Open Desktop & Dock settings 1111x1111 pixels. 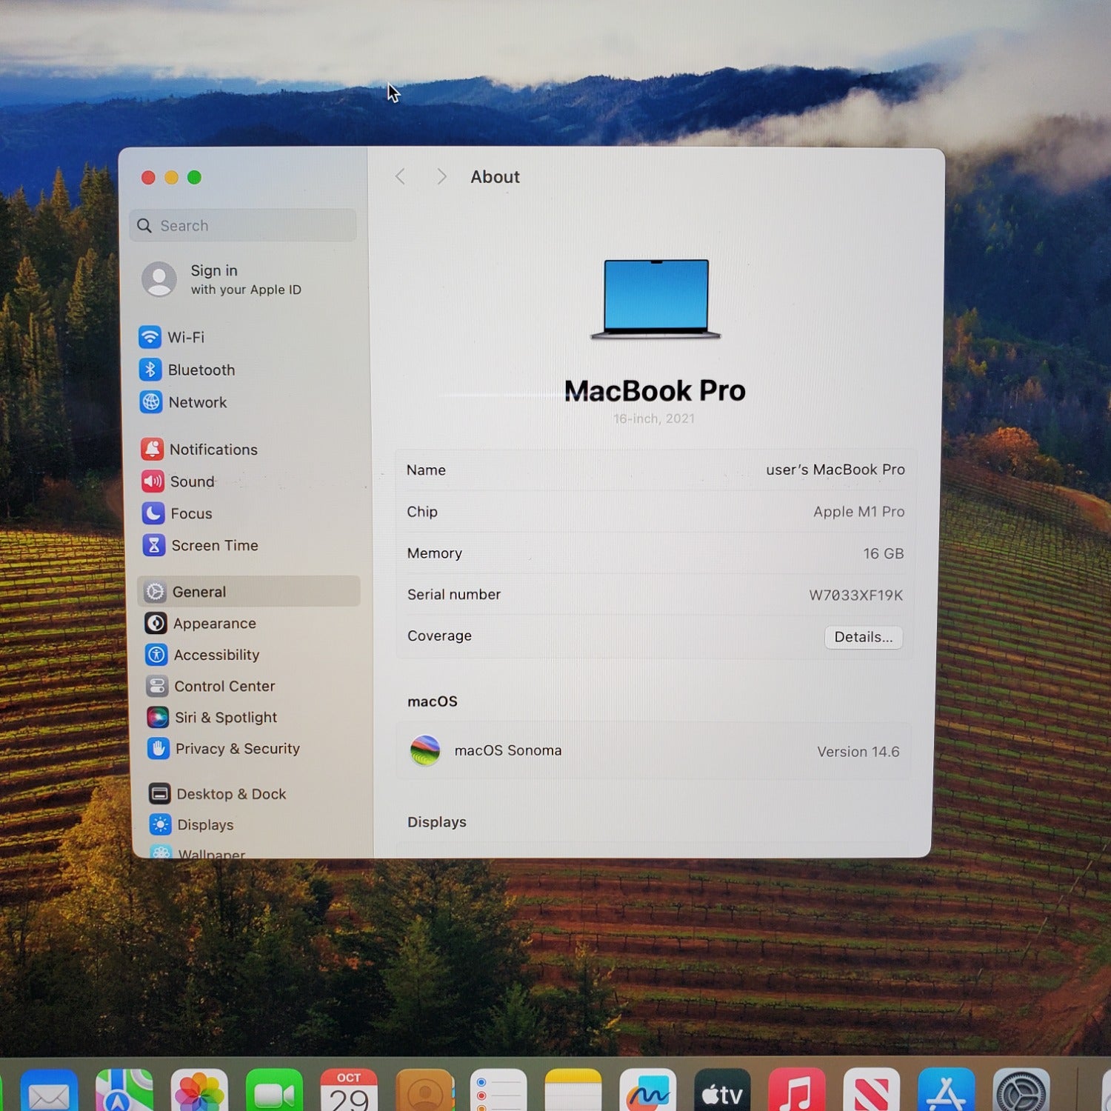pyautogui.click(x=230, y=794)
